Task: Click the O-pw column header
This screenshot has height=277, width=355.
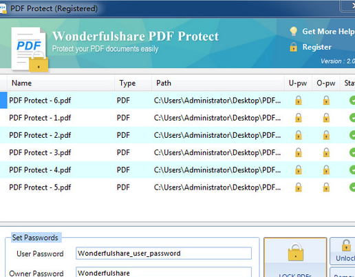Action: (326, 83)
